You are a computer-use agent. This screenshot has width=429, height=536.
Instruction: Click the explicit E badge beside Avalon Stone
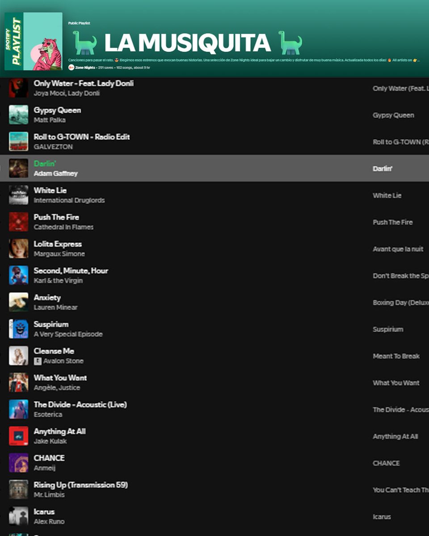pos(38,361)
